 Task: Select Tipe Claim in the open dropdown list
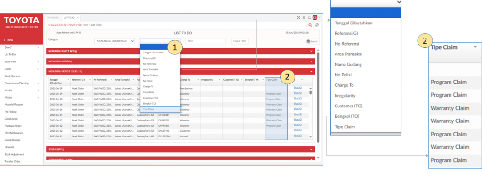point(160,109)
